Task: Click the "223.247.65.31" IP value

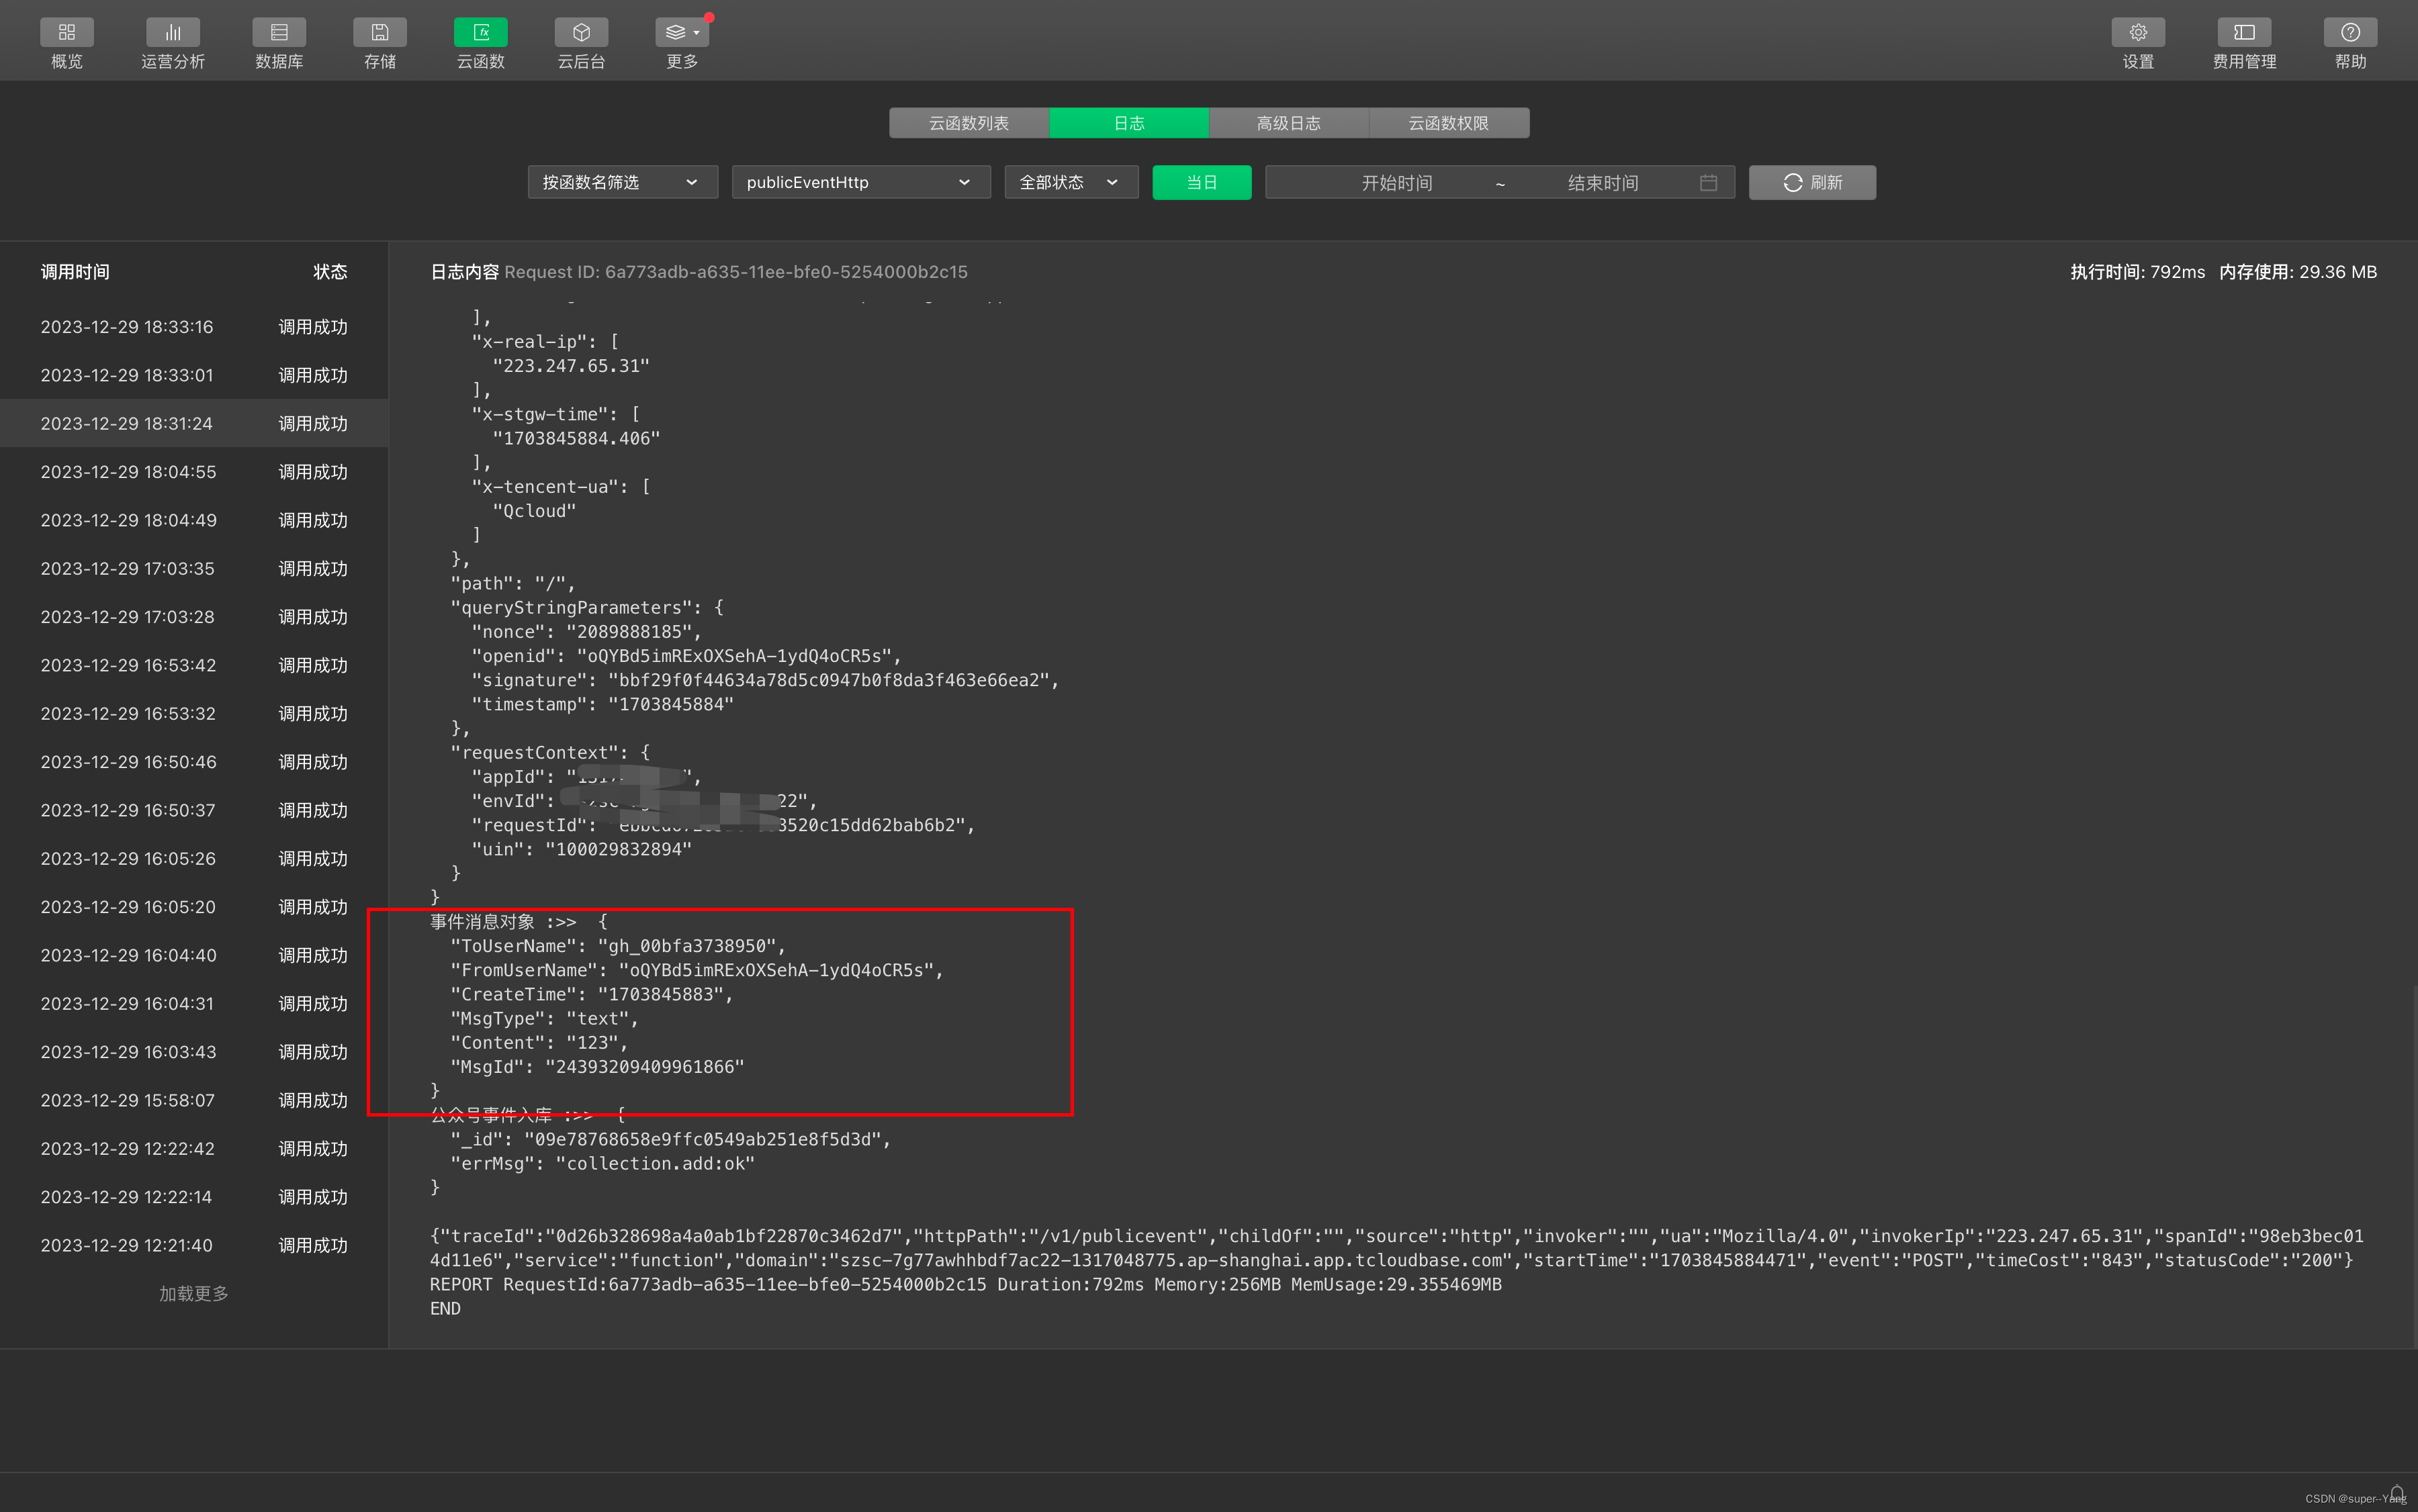Action: 570,366
